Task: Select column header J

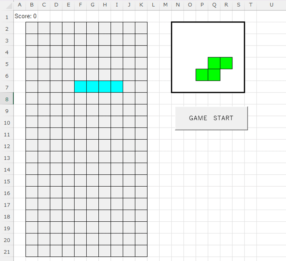Action: (129, 5)
